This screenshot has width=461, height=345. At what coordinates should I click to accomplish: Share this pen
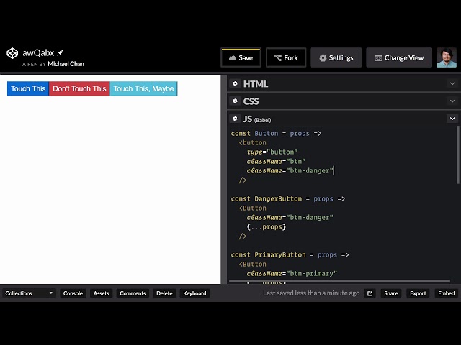[x=390, y=293]
